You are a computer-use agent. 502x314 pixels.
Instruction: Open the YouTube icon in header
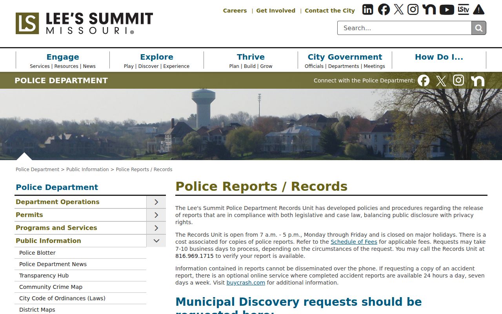pos(447,9)
